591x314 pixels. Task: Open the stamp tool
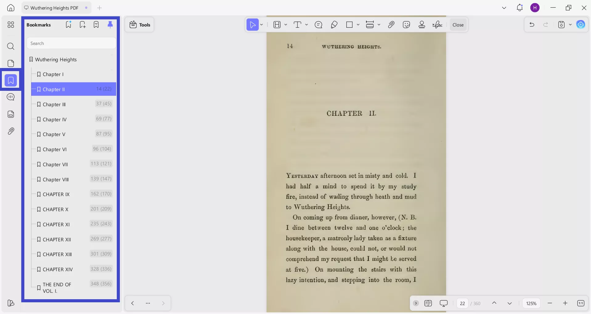422,25
